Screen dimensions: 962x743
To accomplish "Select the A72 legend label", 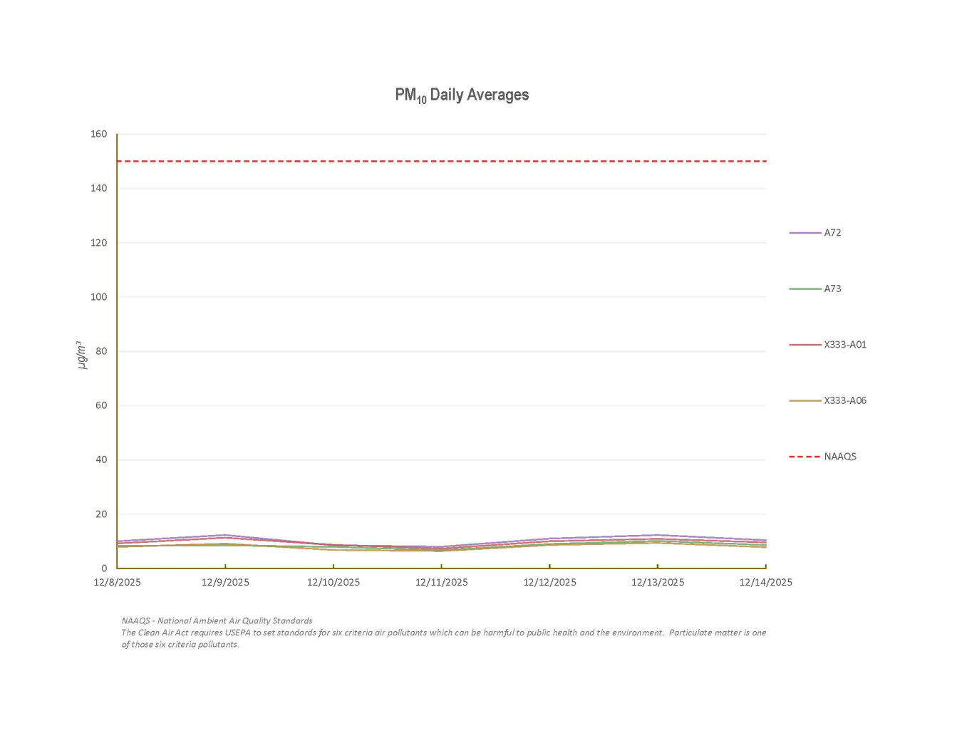I will point(832,233).
